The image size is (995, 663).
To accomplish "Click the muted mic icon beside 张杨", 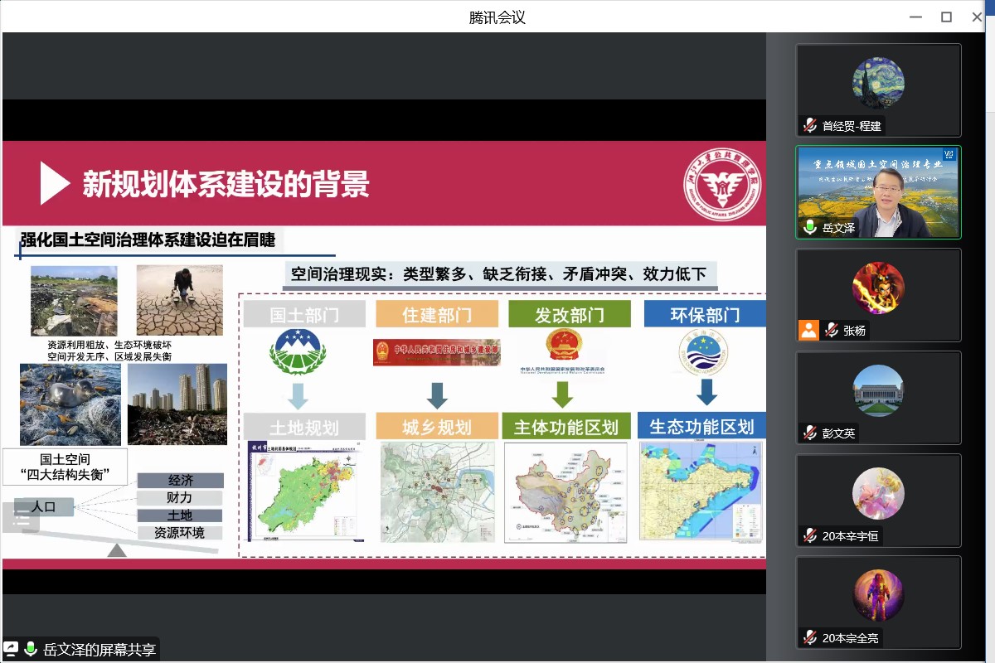I will 832,330.
